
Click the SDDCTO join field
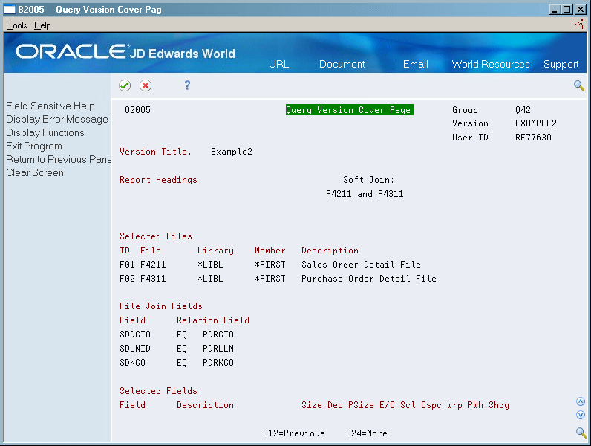tap(135, 334)
